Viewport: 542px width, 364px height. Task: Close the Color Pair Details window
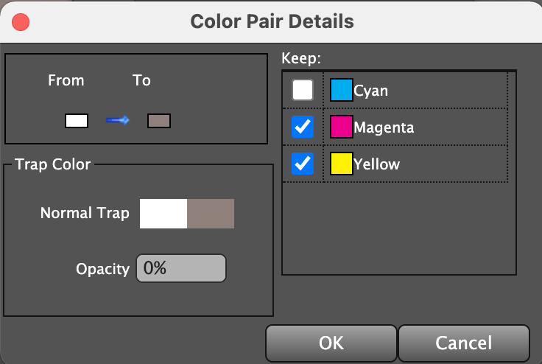coord(21,21)
